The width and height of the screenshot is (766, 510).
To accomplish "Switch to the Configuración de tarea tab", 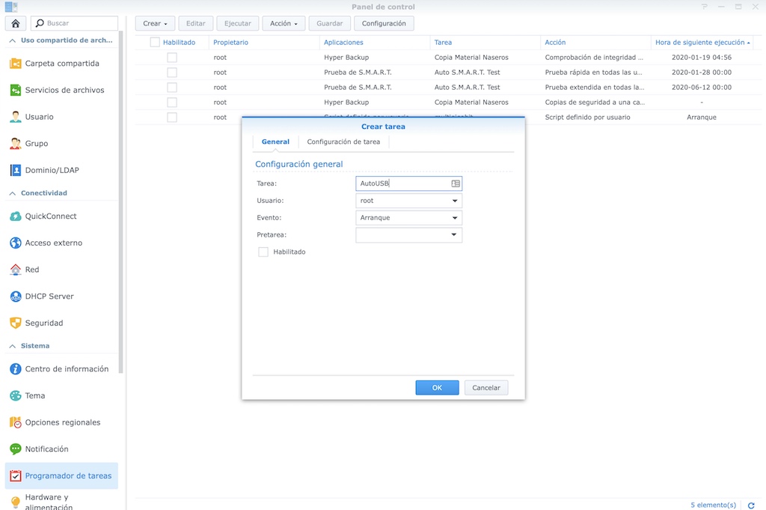I will click(344, 141).
